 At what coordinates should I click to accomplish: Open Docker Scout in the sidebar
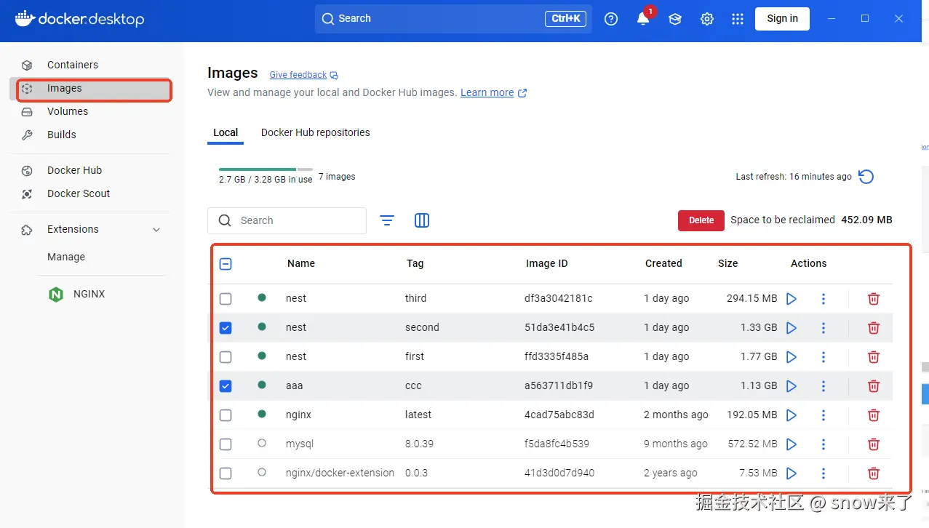coord(89,193)
